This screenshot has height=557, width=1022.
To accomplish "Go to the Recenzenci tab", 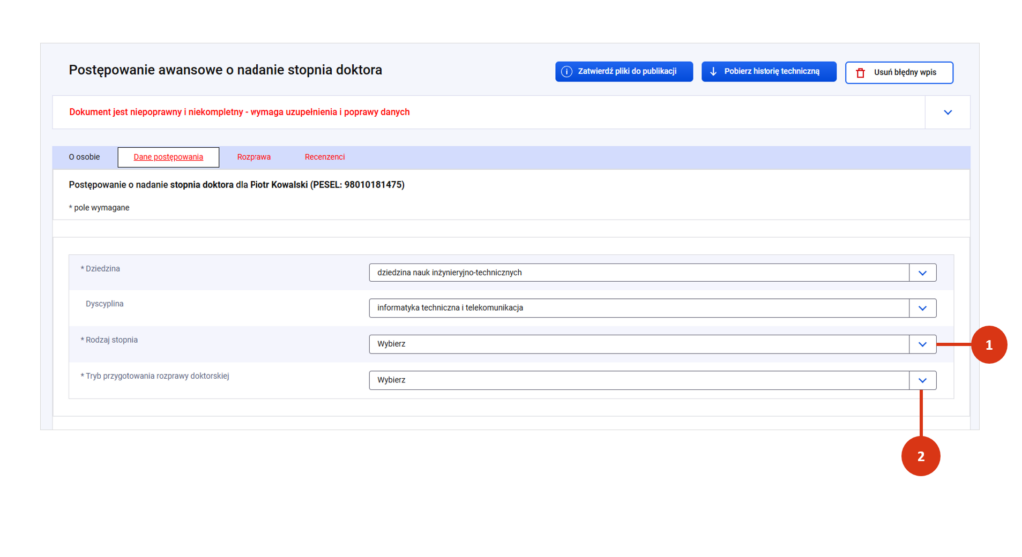I will pos(325,157).
